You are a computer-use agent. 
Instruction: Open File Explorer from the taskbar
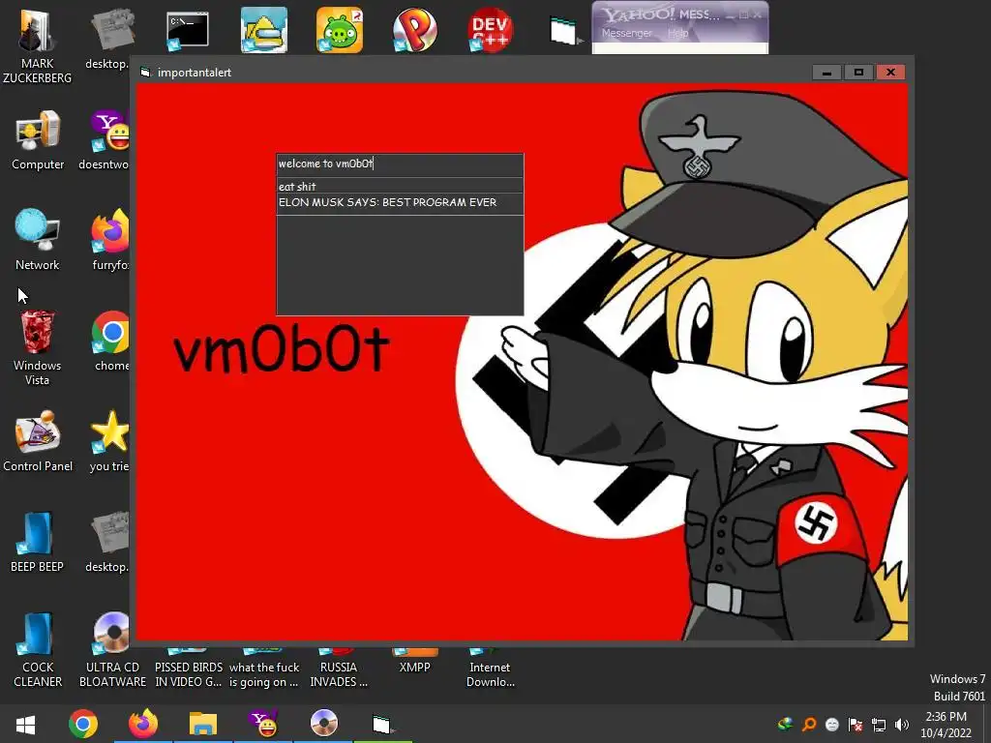pos(203,724)
